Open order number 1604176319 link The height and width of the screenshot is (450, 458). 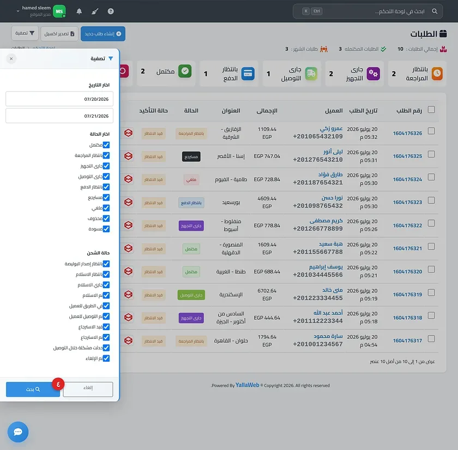click(x=407, y=295)
